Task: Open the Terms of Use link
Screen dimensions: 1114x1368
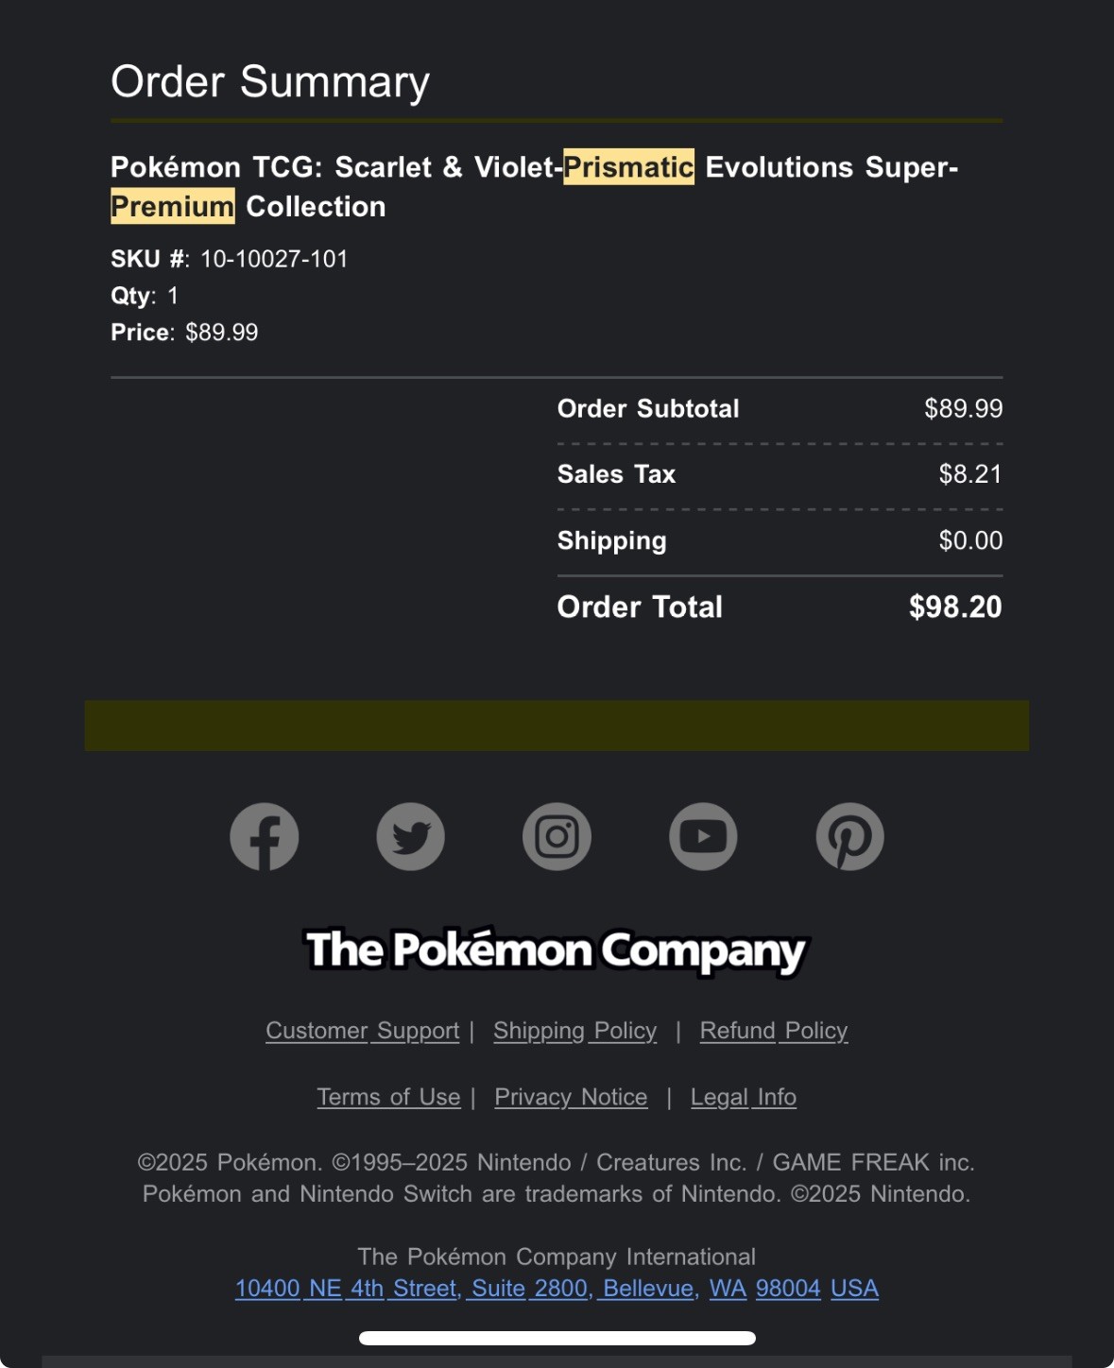Action: (x=389, y=1097)
